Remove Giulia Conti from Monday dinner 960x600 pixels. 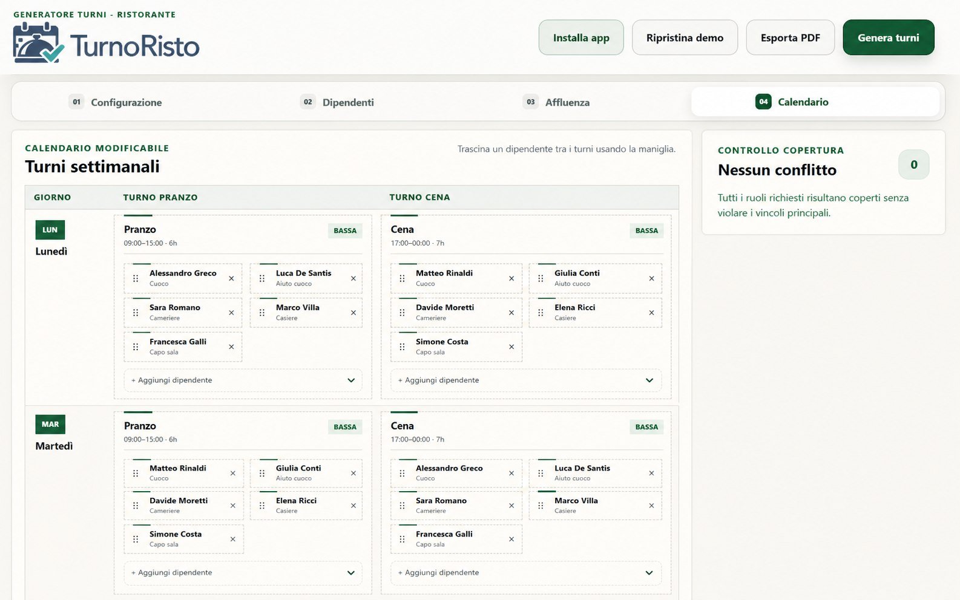click(x=651, y=278)
